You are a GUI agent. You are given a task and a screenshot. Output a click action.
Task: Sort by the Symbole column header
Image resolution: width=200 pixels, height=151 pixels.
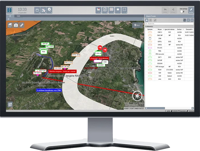click(x=150, y=29)
